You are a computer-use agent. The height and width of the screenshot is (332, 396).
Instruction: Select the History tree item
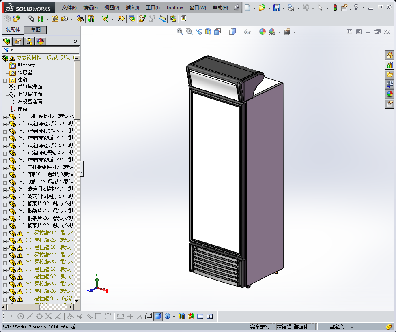click(26, 65)
